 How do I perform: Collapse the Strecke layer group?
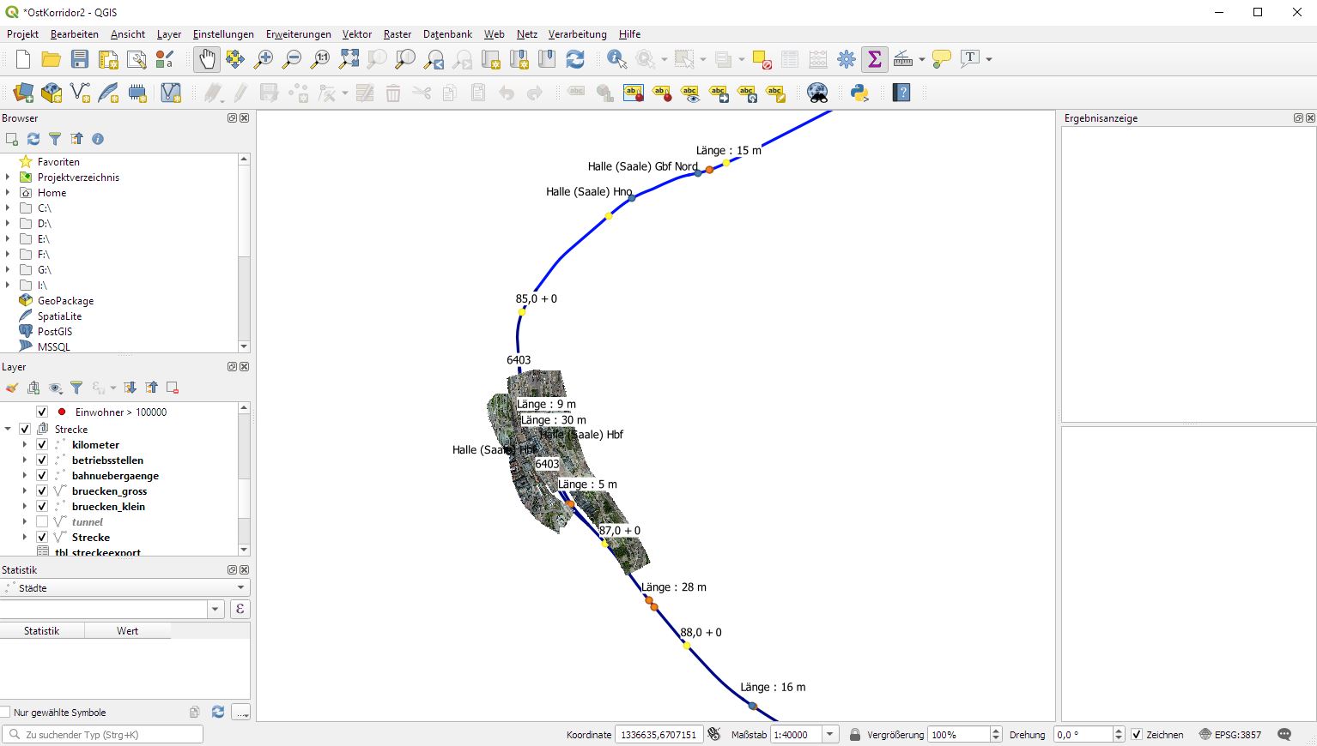(x=8, y=429)
